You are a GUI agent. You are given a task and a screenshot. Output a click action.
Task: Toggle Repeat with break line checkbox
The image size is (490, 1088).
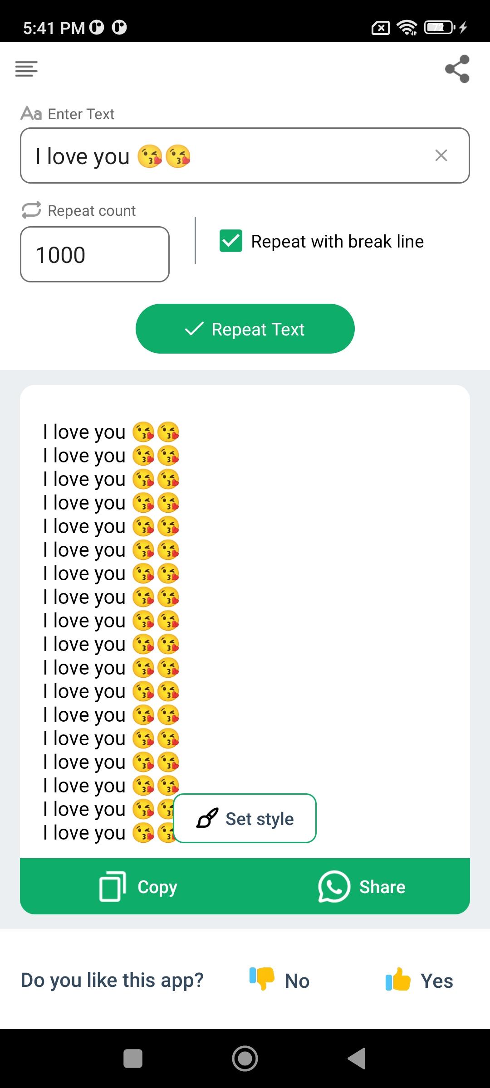click(231, 241)
